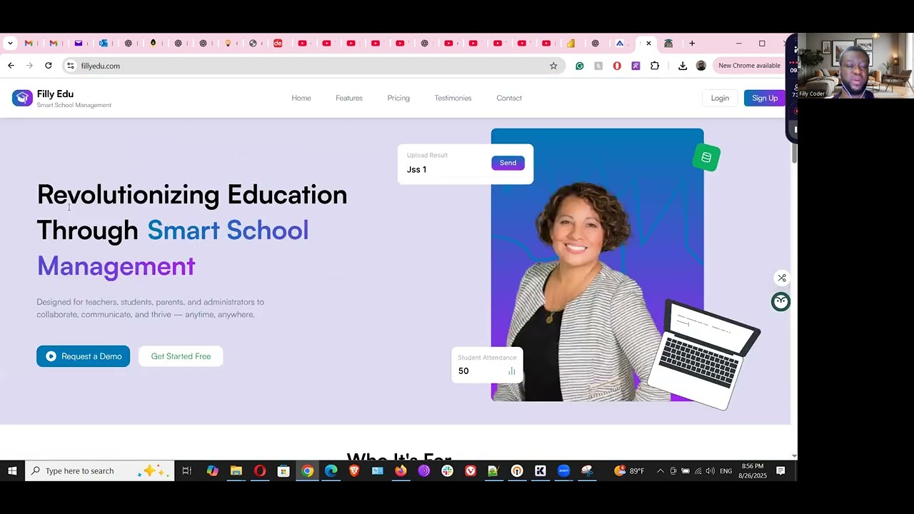Expand the Chrome tab search dropdown
The height and width of the screenshot is (514, 914).
pyautogui.click(x=10, y=44)
